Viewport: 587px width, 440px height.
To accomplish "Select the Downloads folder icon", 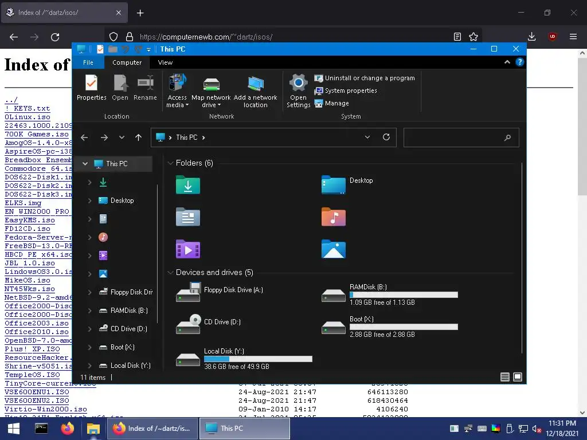I will [188, 185].
